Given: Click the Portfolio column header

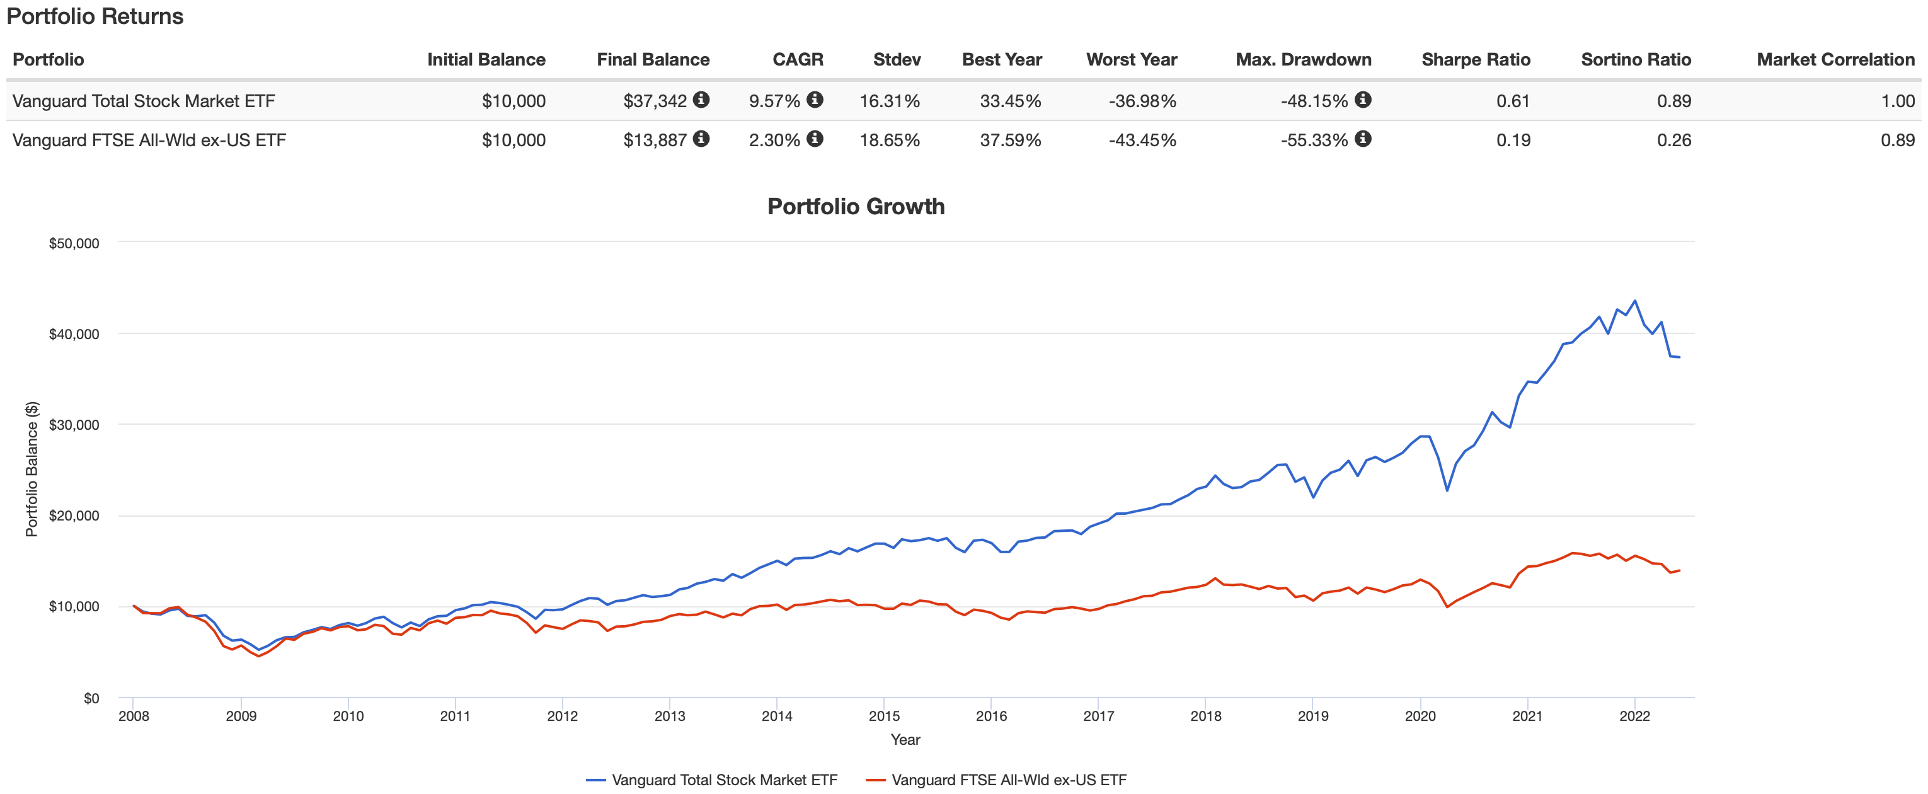Looking at the screenshot, I should [48, 60].
